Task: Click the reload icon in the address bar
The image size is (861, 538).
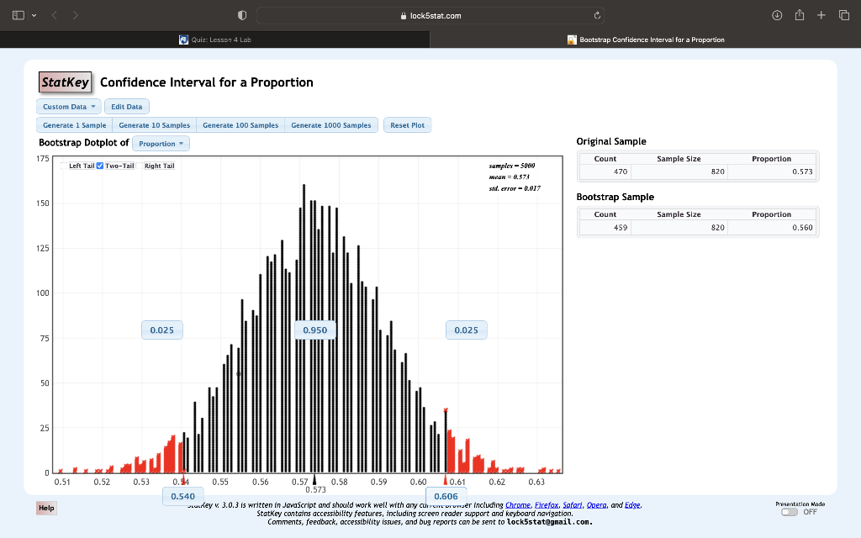Action: coord(597,14)
